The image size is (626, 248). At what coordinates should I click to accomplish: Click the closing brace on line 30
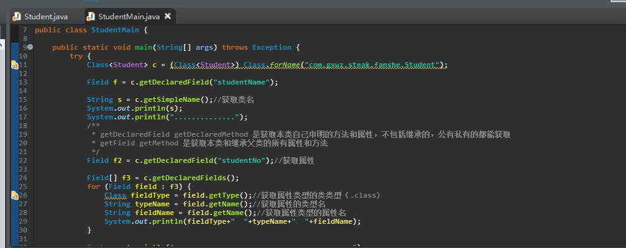pos(89,230)
